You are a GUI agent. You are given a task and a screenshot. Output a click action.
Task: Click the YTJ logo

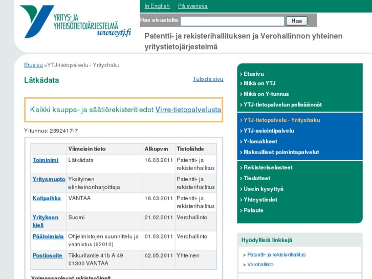tap(75, 22)
